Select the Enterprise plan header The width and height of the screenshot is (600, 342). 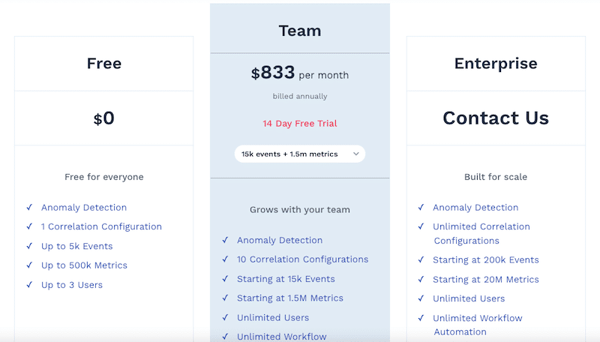(496, 64)
